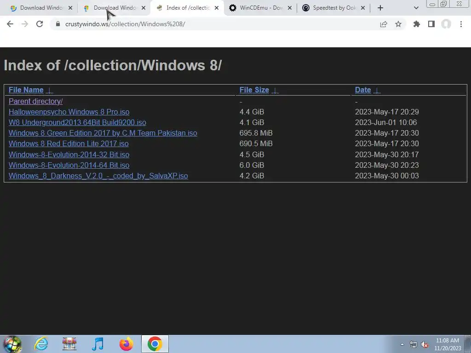The image size is (471, 353).
Task: Launch Firefox from the taskbar
Action: click(x=126, y=344)
